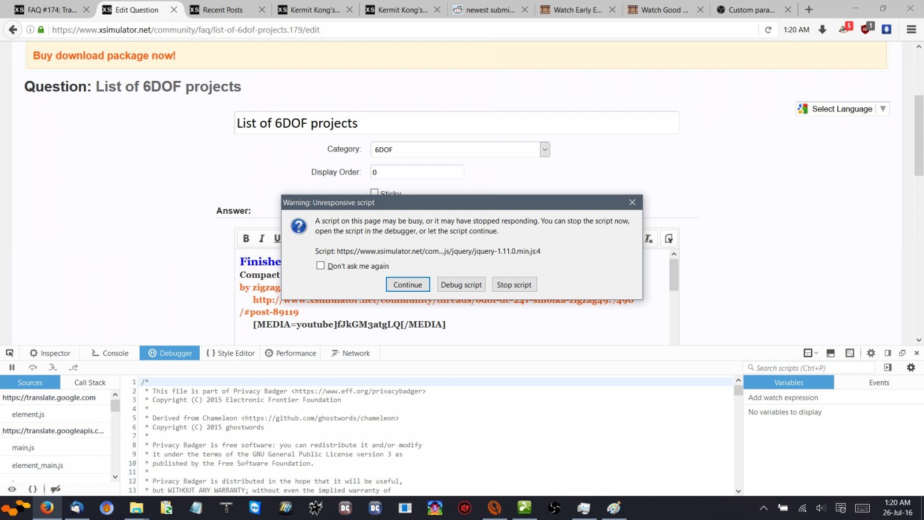Select the Inspector panel icon
The image size is (924, 520).
pos(50,352)
